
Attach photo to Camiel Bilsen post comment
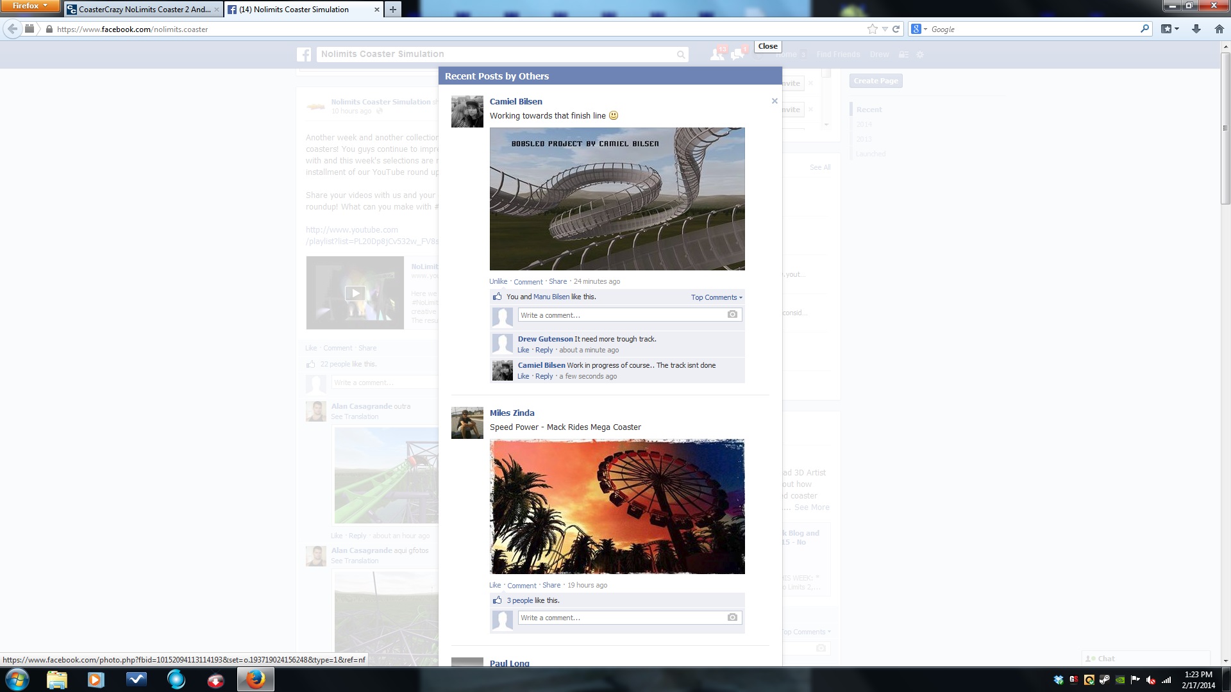pos(732,315)
